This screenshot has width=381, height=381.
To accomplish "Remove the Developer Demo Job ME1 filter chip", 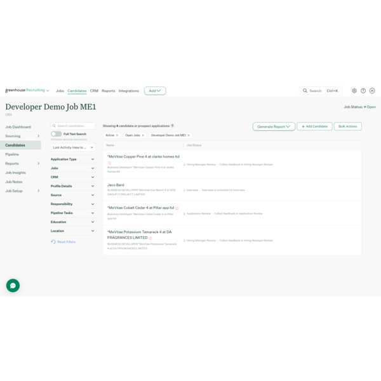I will [x=189, y=135].
